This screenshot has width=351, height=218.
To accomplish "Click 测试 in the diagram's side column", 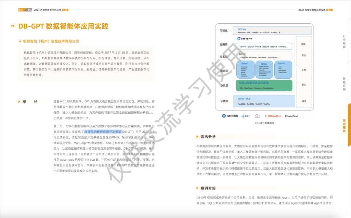I will click(x=304, y=85).
